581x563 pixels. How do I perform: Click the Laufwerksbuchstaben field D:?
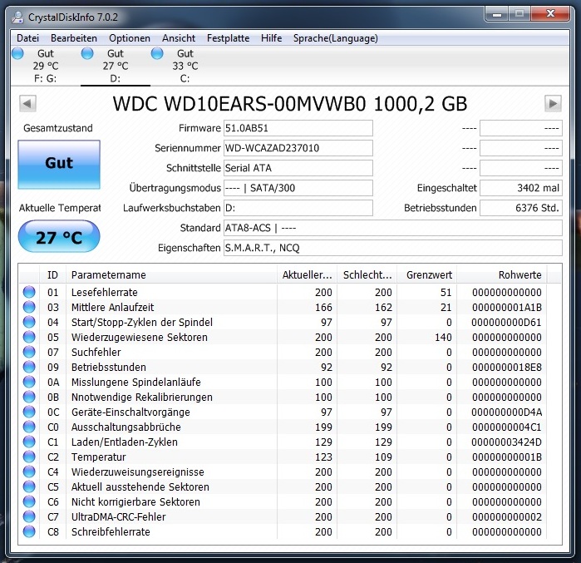298,208
